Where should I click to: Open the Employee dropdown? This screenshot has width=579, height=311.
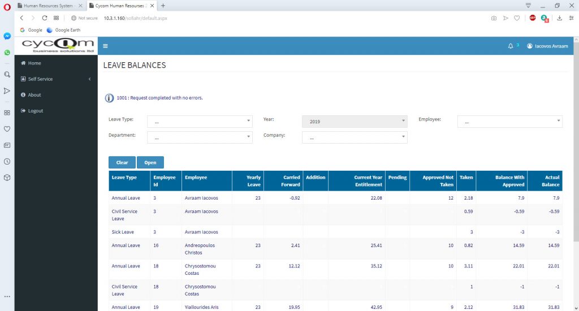coord(509,122)
